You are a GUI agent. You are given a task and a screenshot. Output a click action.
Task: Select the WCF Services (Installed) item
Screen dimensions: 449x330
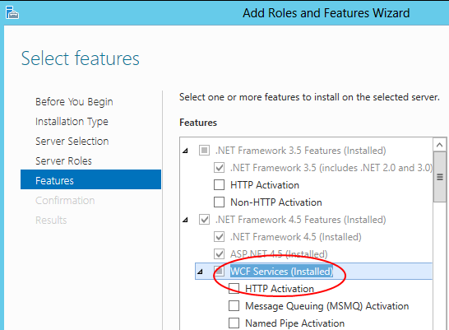pos(282,272)
